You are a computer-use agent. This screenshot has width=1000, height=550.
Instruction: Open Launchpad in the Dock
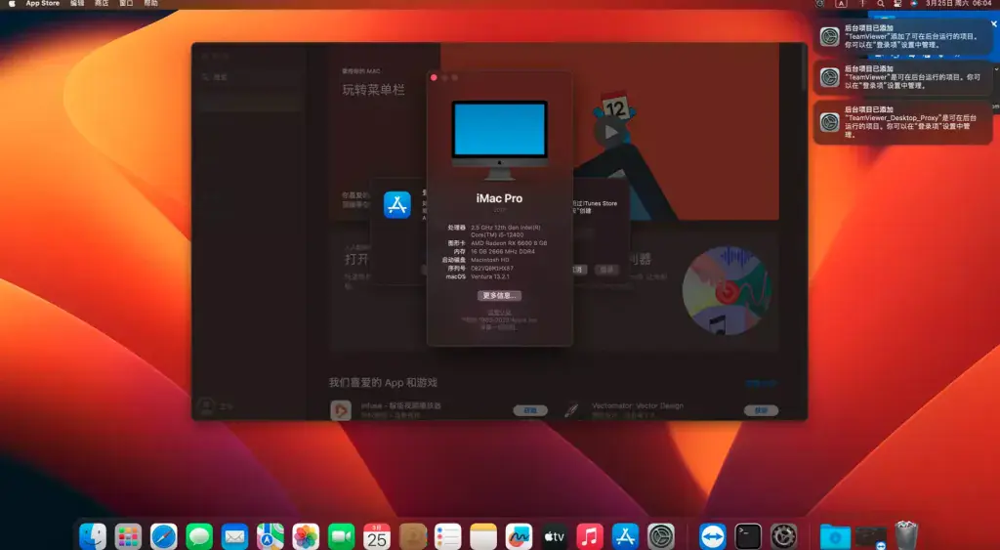pyautogui.click(x=128, y=536)
